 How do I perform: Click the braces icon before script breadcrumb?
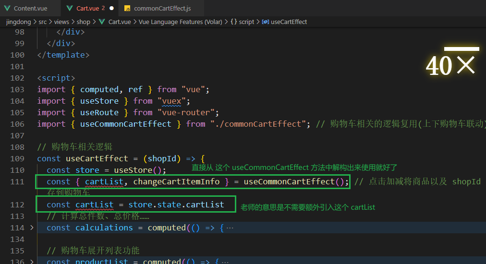234,22
